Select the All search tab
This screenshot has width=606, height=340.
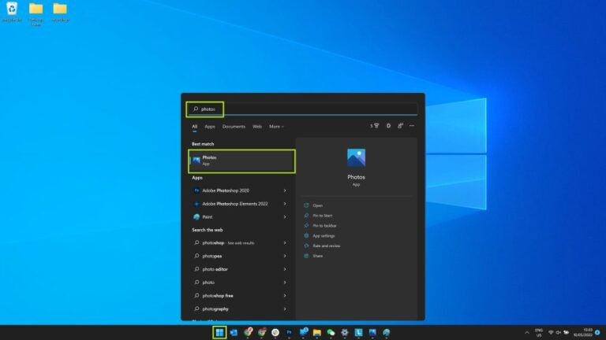pyautogui.click(x=194, y=127)
